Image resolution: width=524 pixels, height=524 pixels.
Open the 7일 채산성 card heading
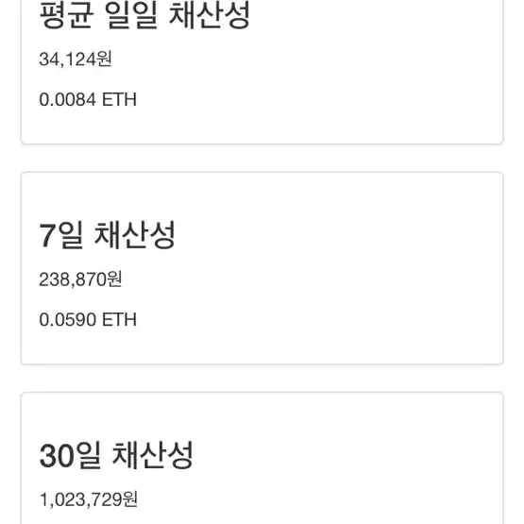click(x=107, y=235)
